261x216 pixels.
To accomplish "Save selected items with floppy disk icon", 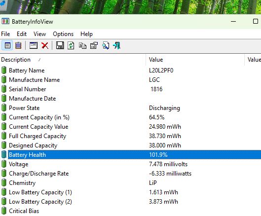I will [x=60, y=45].
